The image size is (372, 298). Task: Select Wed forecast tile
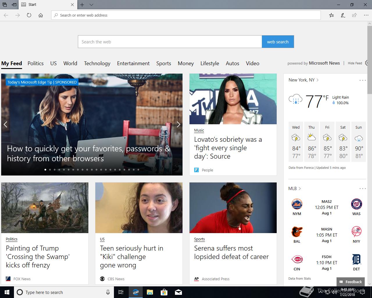(296, 142)
